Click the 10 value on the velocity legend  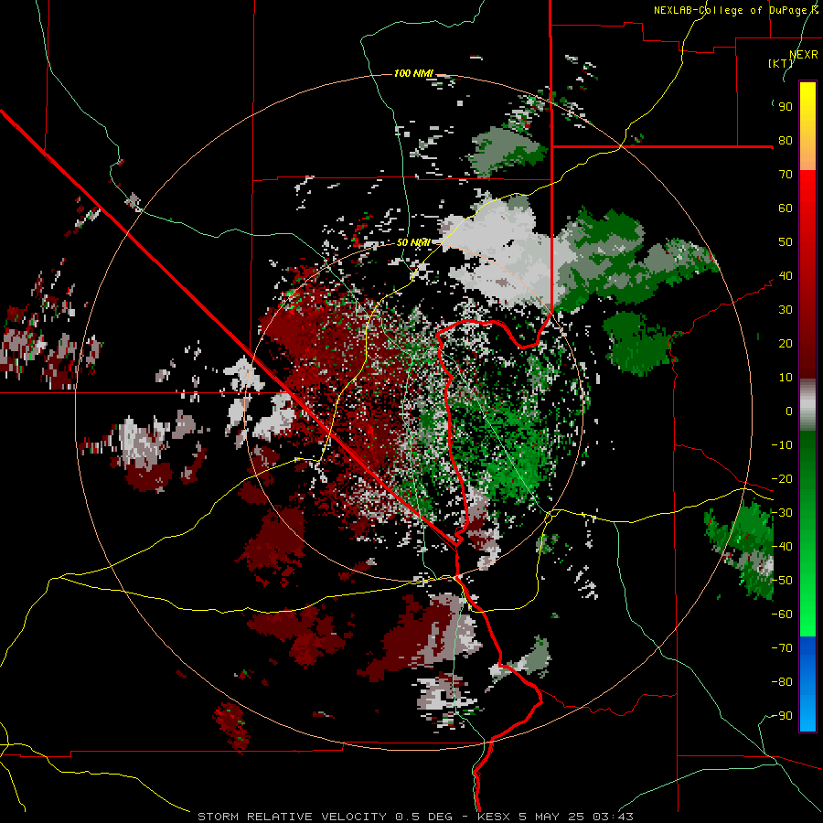(786, 378)
